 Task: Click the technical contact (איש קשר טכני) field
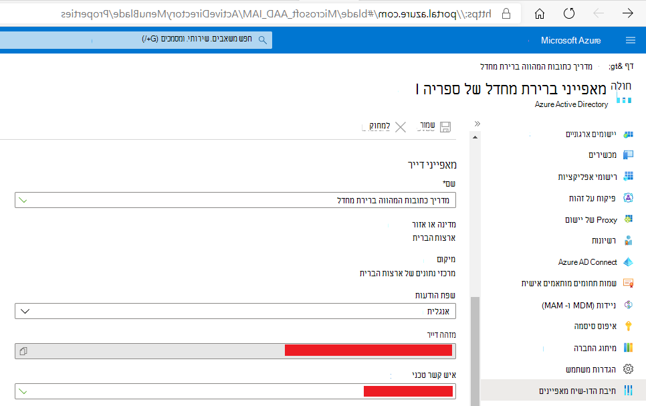(235, 391)
